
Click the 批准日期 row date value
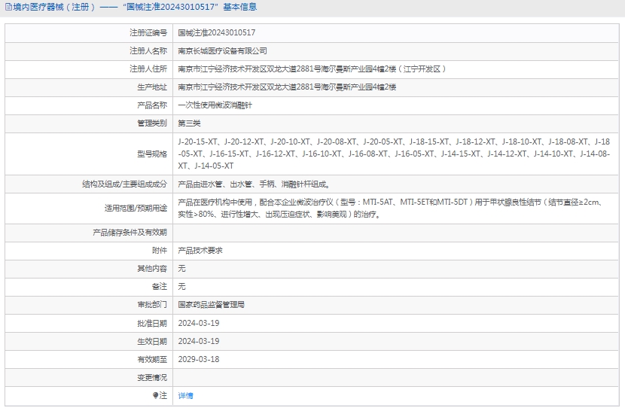point(198,323)
